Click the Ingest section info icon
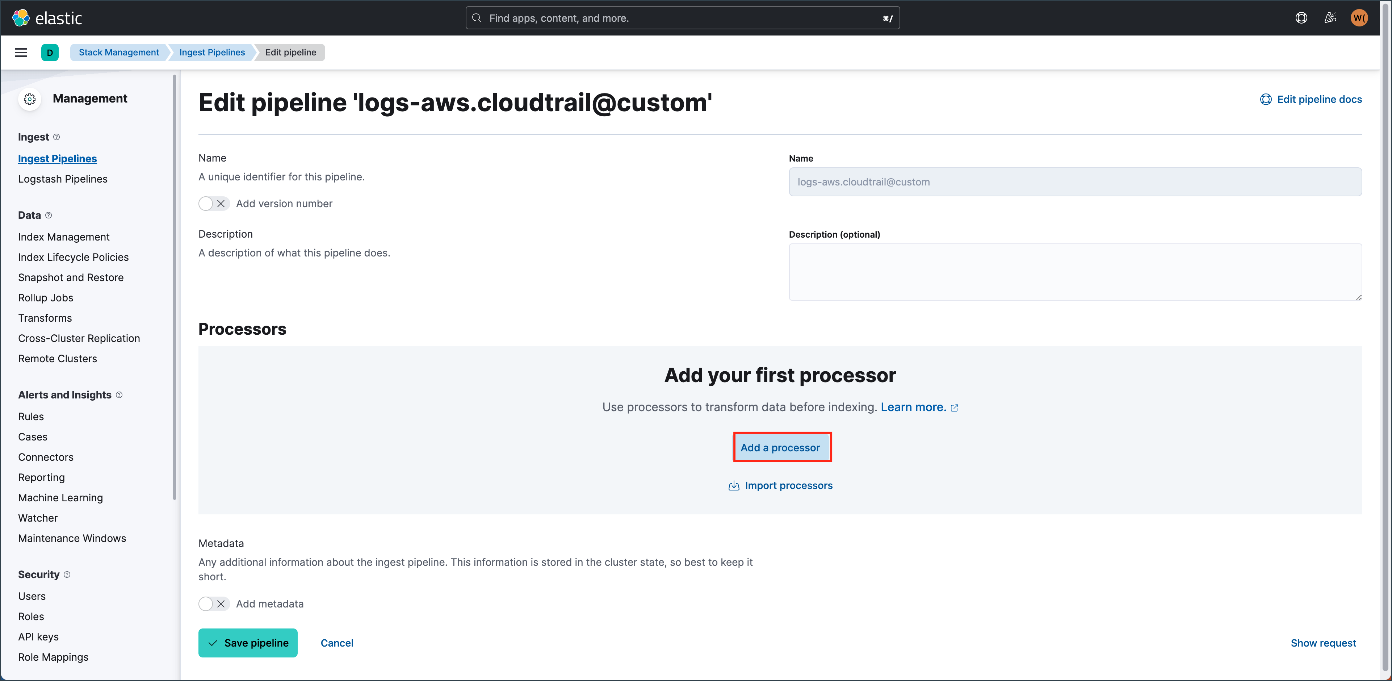1392x681 pixels. coord(56,137)
